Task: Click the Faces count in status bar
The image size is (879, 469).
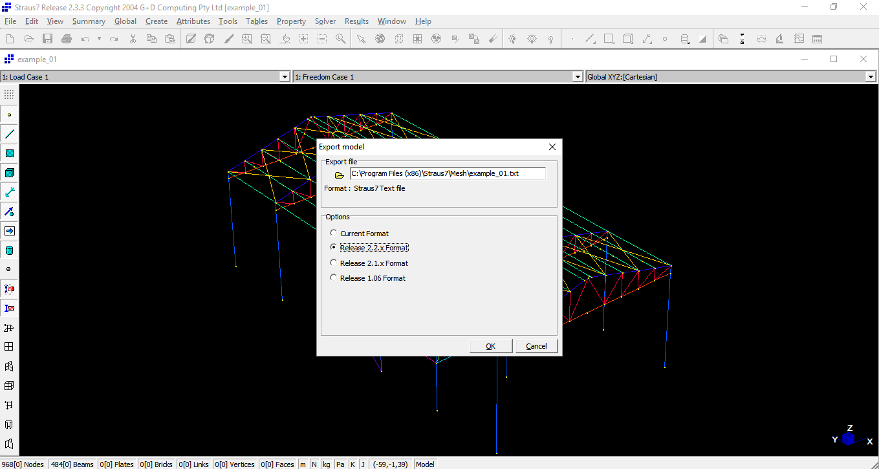Action: tap(277, 464)
